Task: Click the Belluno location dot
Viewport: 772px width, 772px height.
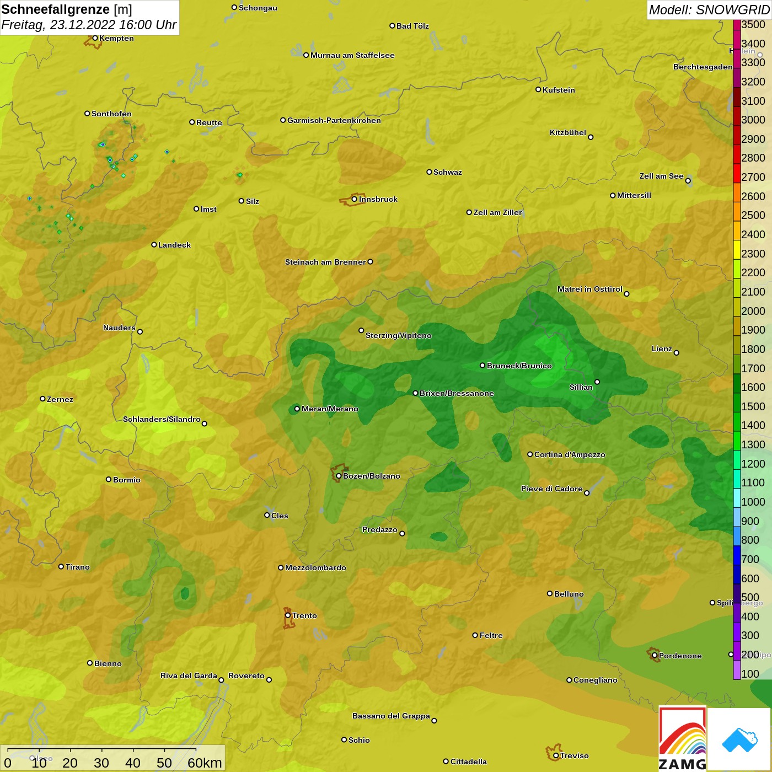Action: pyautogui.click(x=550, y=593)
